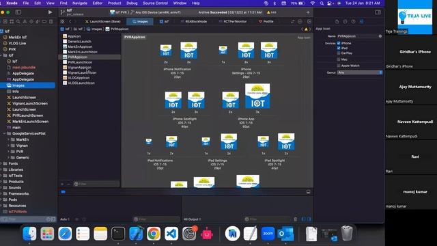The height and width of the screenshot is (246, 437).
Task: Click the yellow warnings count in toolbar
Action: coord(272,12)
